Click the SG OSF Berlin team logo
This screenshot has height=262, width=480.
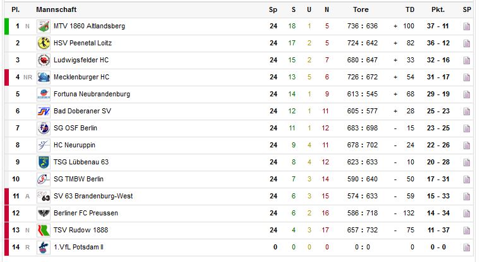pyautogui.click(x=44, y=128)
